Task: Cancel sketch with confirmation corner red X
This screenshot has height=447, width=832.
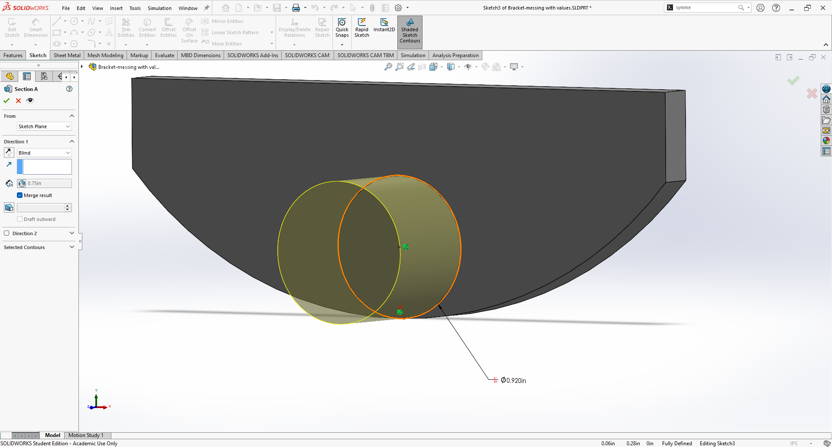Action: (x=812, y=93)
